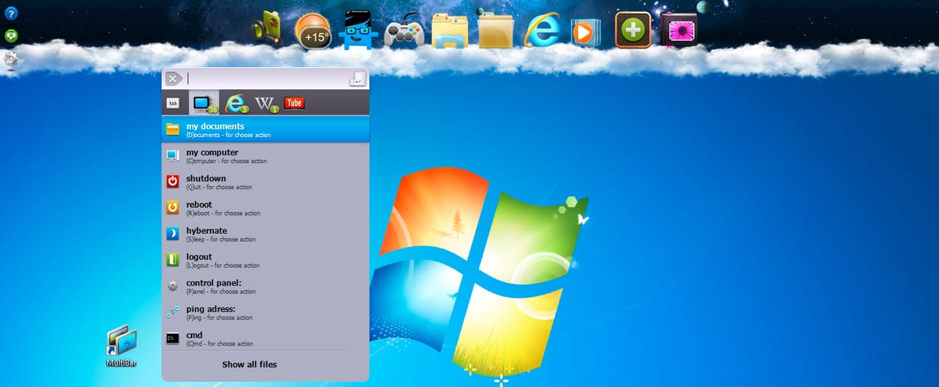Open the plain yellow folder icon
The height and width of the screenshot is (387, 939).
496,29
